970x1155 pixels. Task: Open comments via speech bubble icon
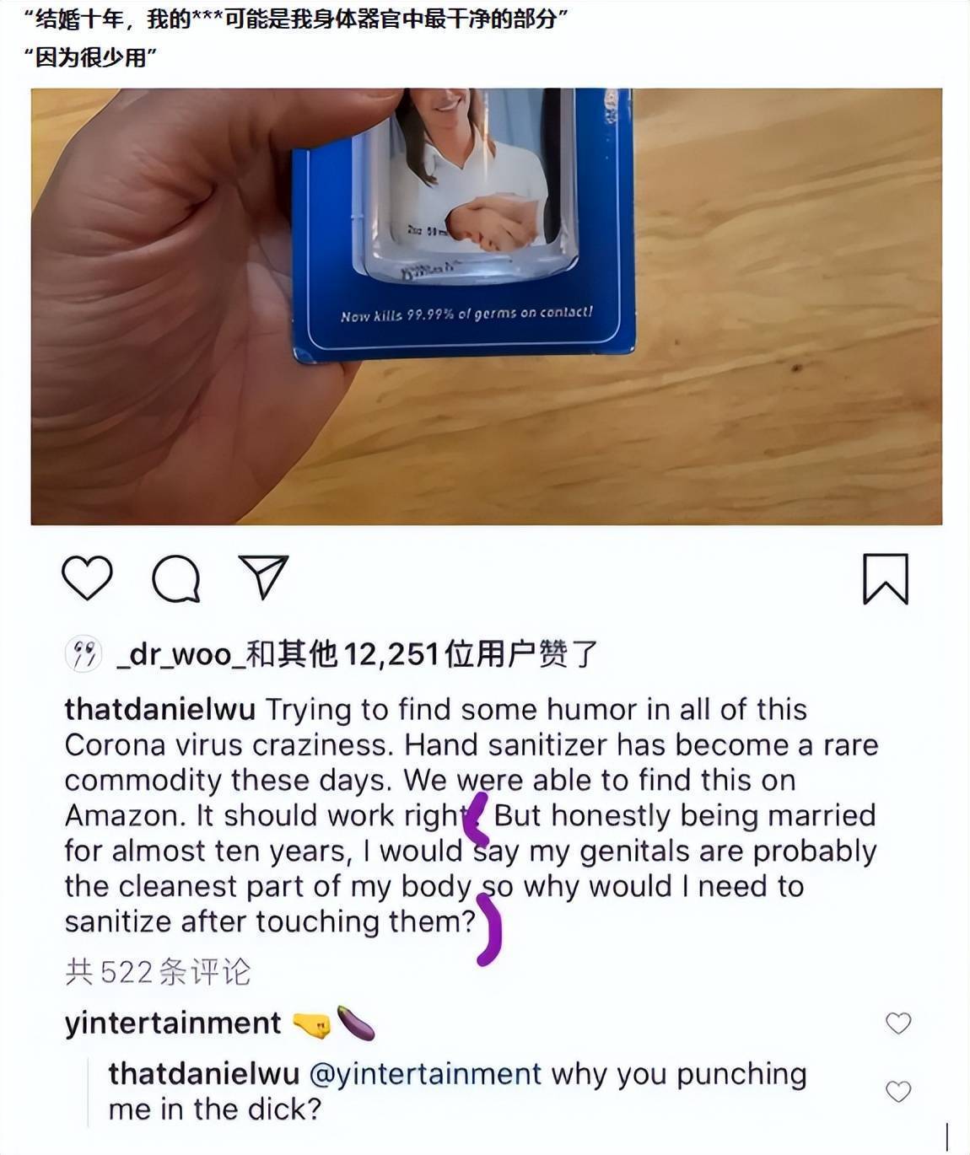175,578
